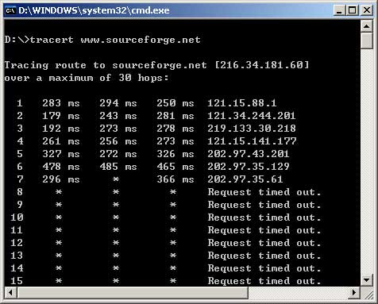
Task: Click the 478 ms value in hop 6
Action: tap(61, 167)
